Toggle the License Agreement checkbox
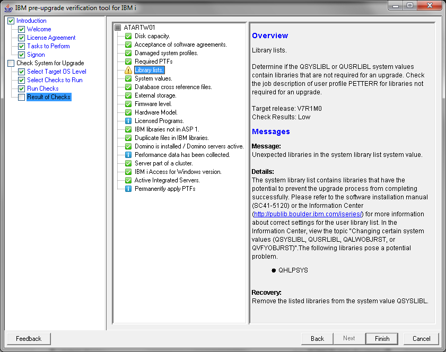Screen dimensions: 446x352 pos(21,38)
